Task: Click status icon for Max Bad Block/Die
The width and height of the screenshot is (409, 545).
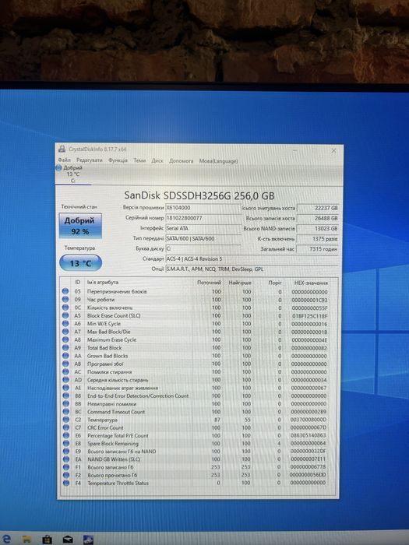Action: click(65, 332)
